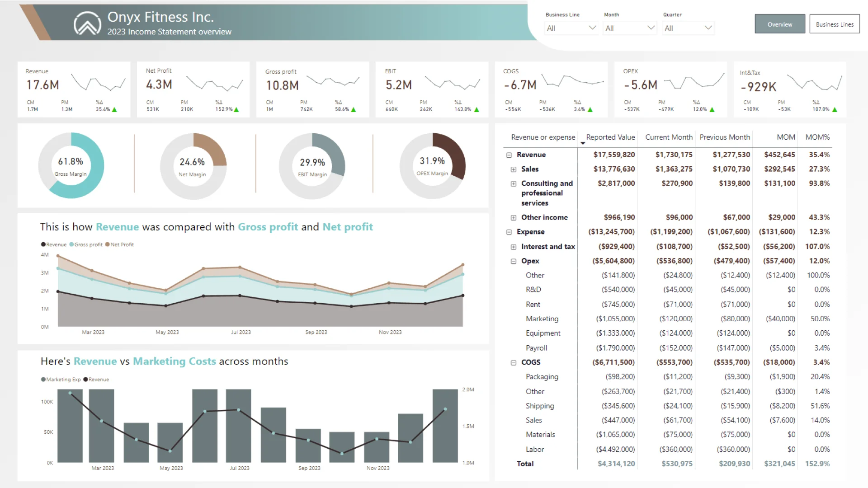Click the OPEX card sparkline
The height and width of the screenshot is (488, 868).
693,80
